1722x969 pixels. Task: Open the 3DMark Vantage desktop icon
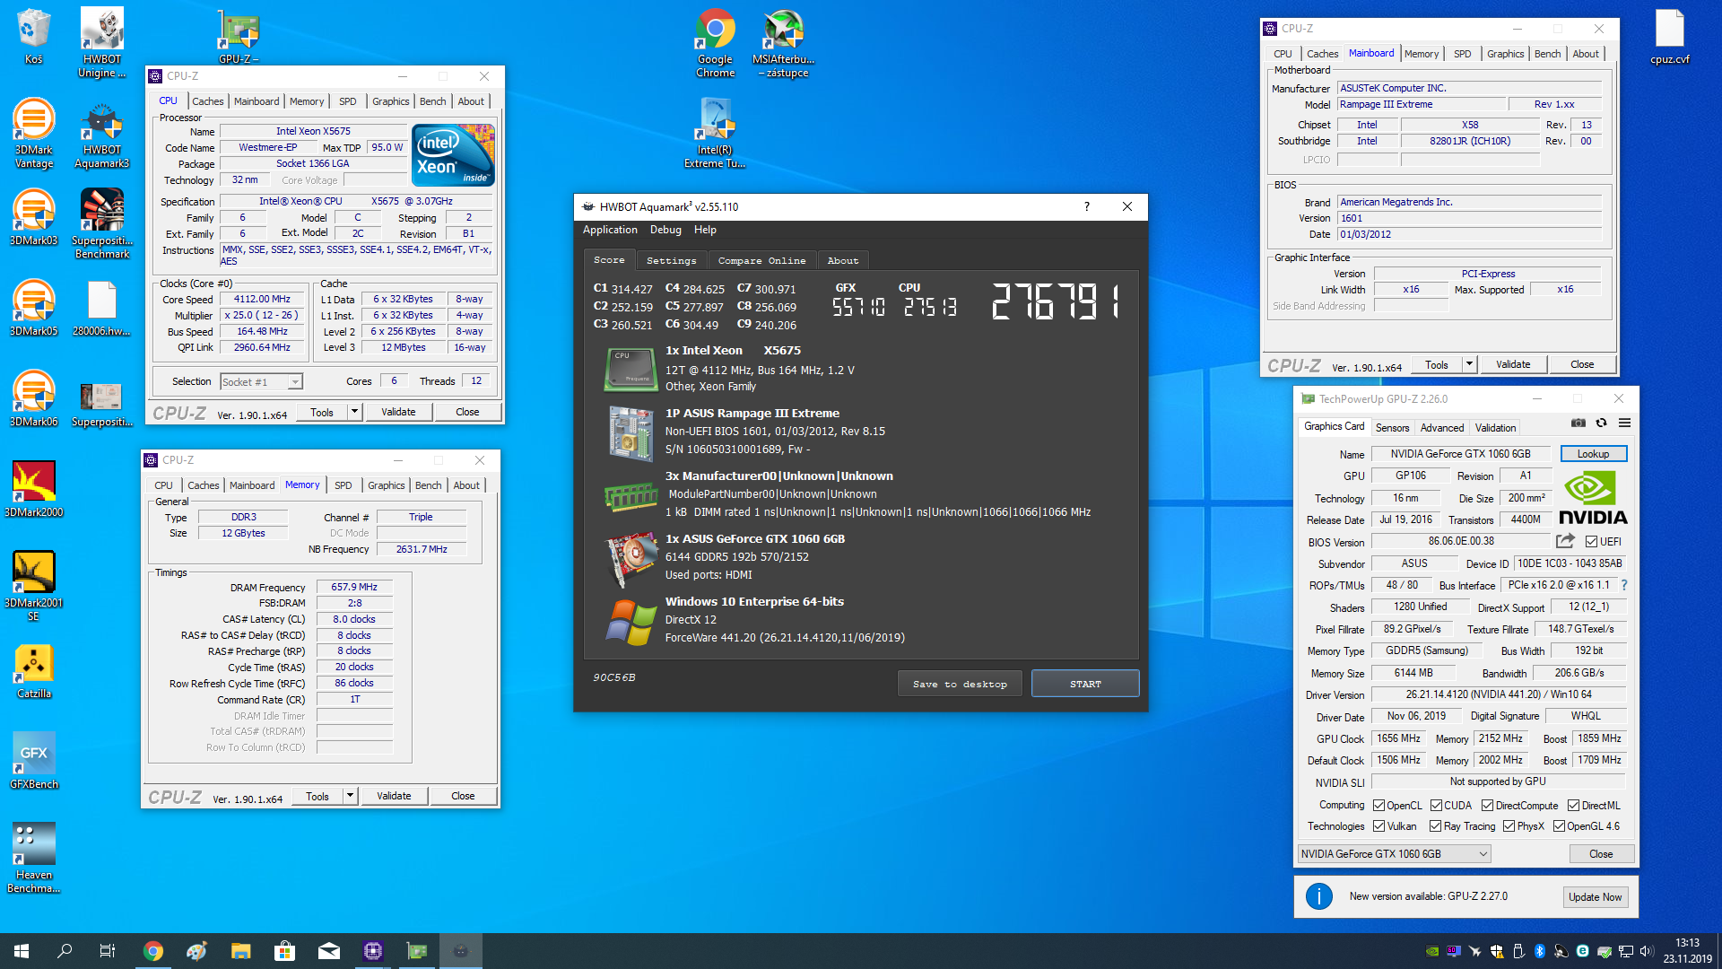pyautogui.click(x=33, y=133)
